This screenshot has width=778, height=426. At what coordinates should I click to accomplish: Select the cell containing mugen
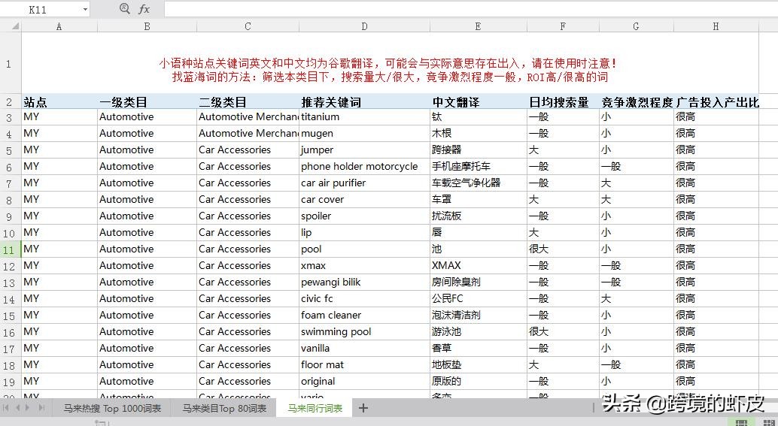click(364, 133)
